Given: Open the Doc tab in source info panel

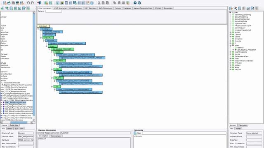Looking at the screenshot, I should (22, 129).
